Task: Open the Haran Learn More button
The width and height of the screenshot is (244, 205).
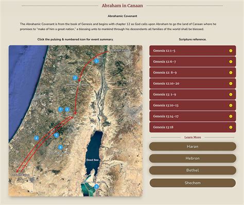Action: coord(193,146)
